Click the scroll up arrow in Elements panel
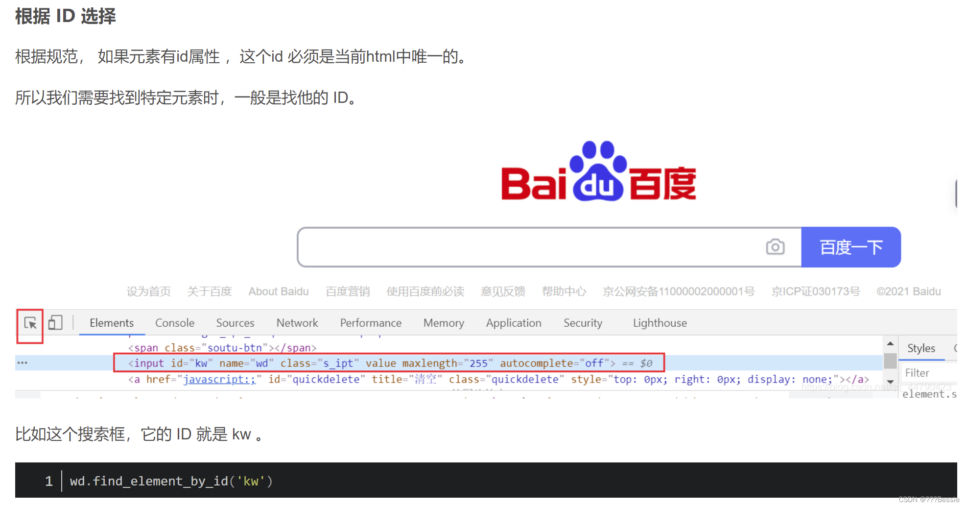This screenshot has height=507, width=967. [x=890, y=344]
